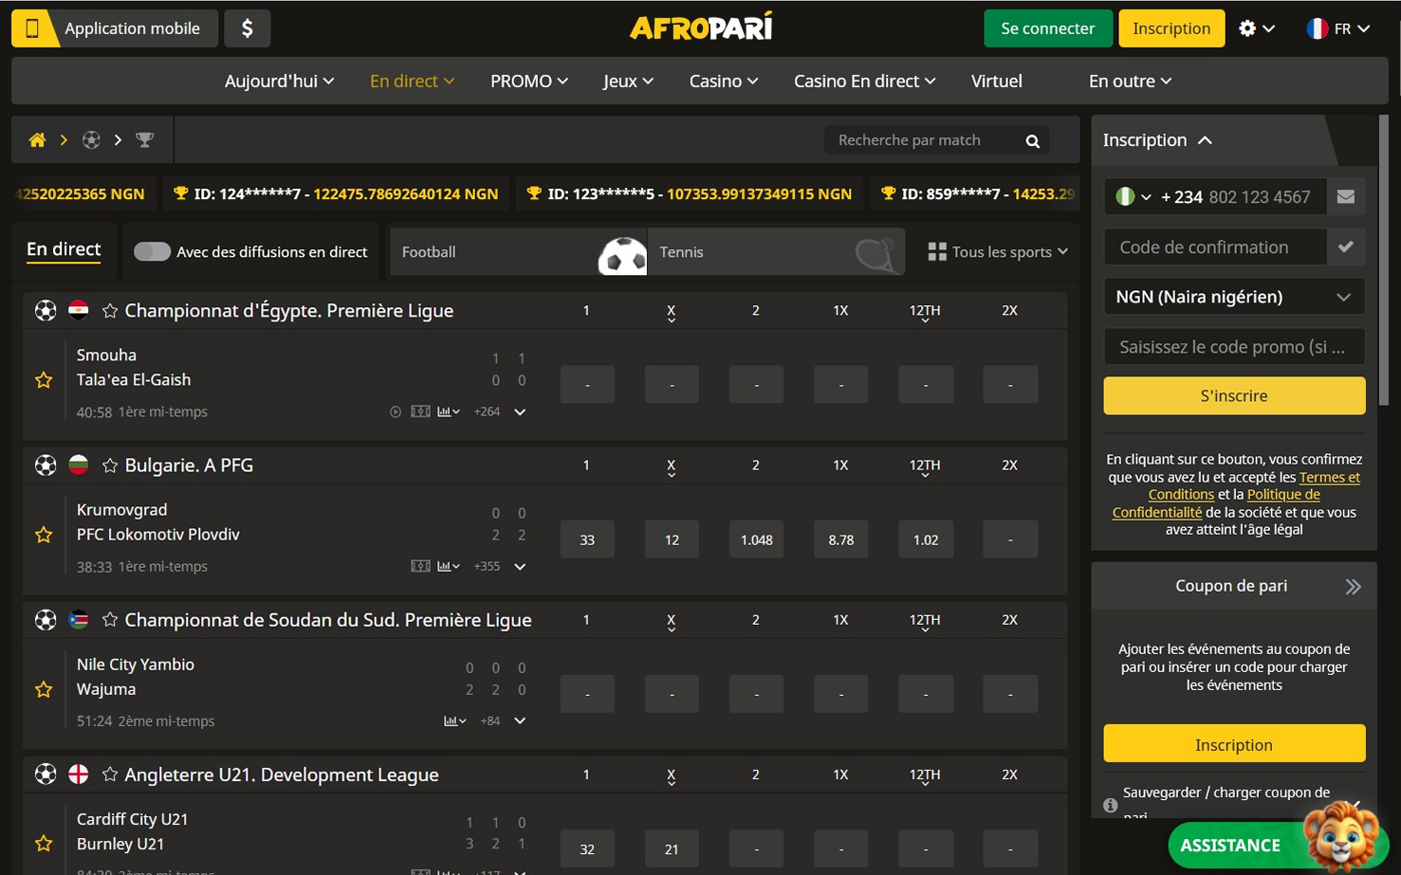
Task: Focus the Recherche par match field
Action: (x=920, y=140)
